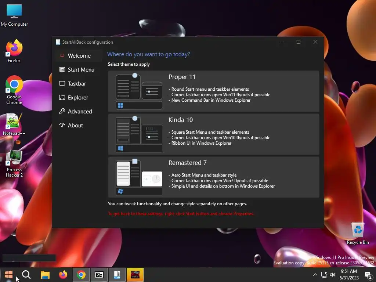Expand the hidden tray icons chevron
This screenshot has height=282, width=376.
click(x=315, y=275)
